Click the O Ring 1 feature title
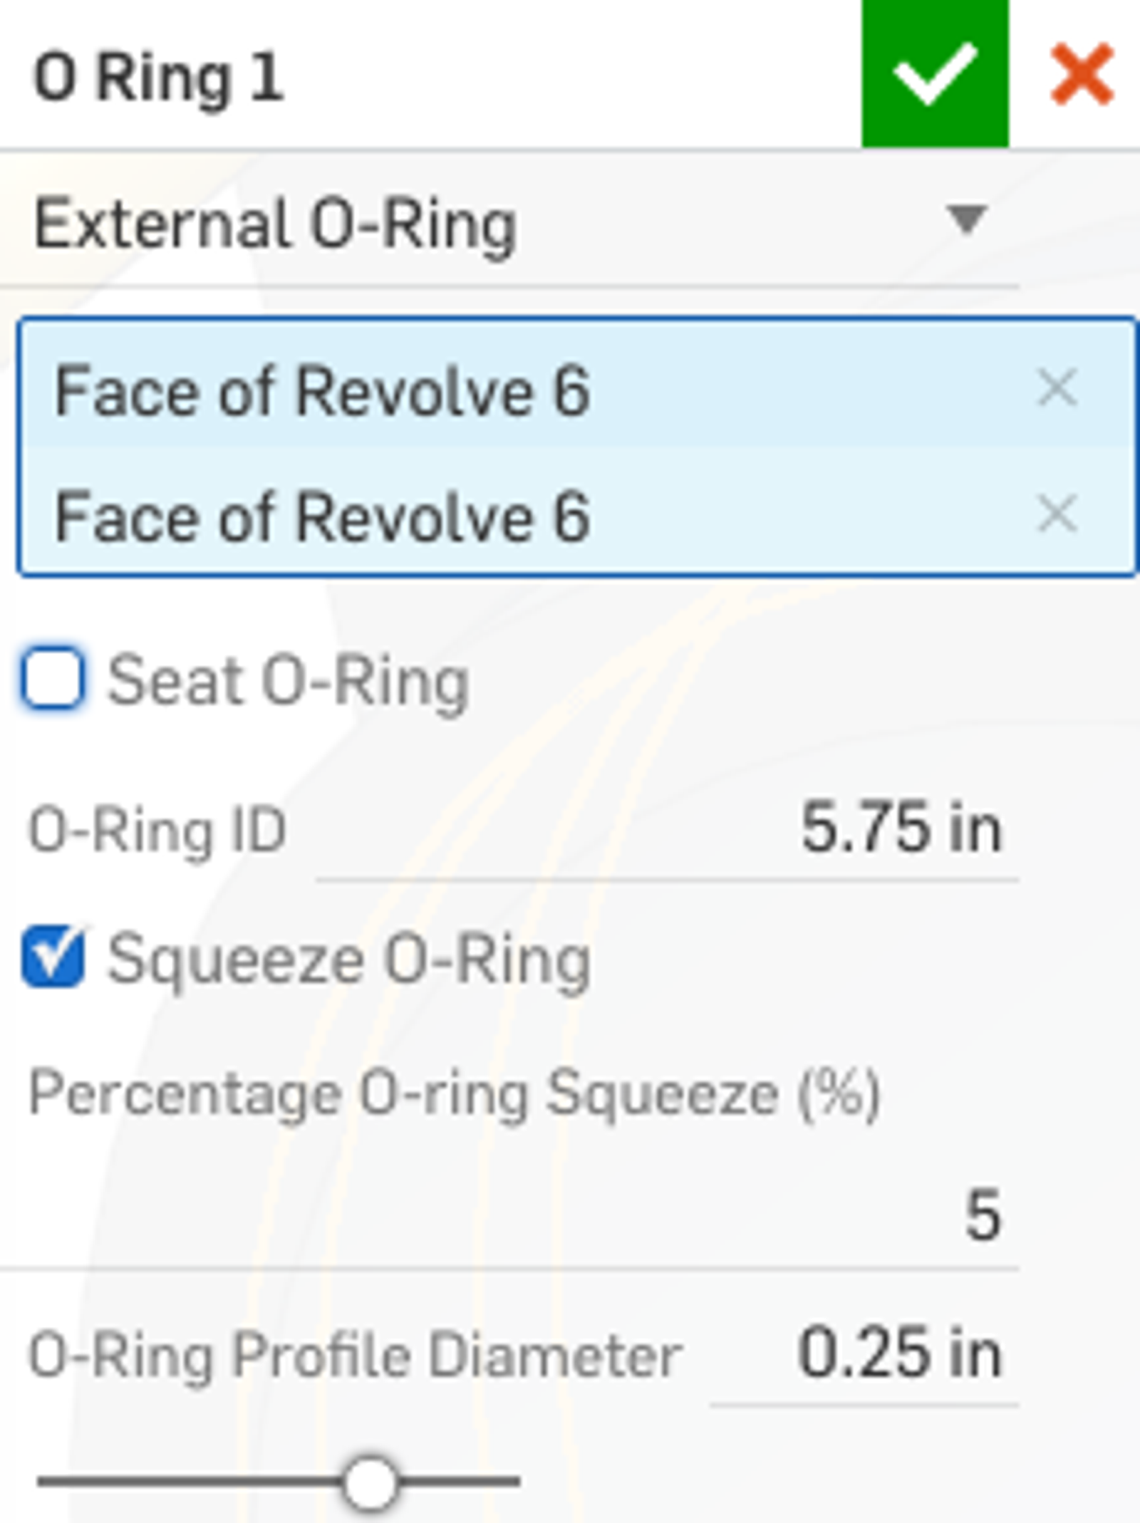The image size is (1140, 1523). click(159, 77)
